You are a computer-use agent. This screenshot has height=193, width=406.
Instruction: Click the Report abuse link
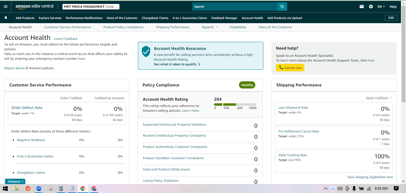[14, 68]
